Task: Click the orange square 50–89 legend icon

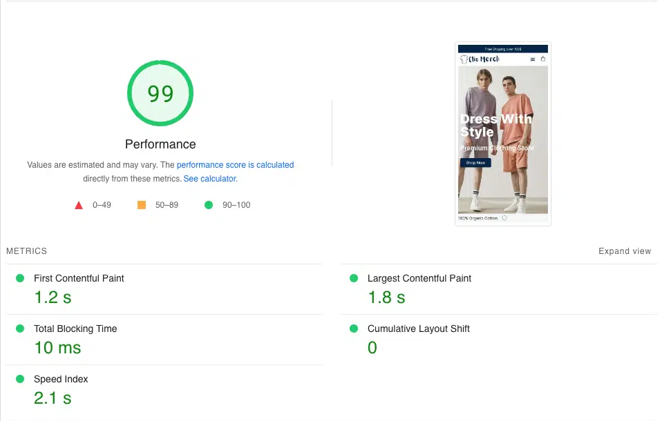Action: (142, 205)
